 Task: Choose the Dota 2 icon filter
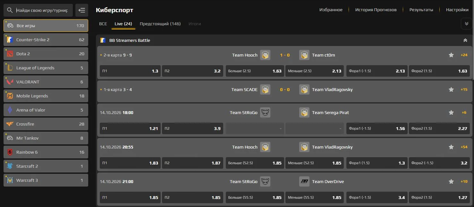point(10,54)
